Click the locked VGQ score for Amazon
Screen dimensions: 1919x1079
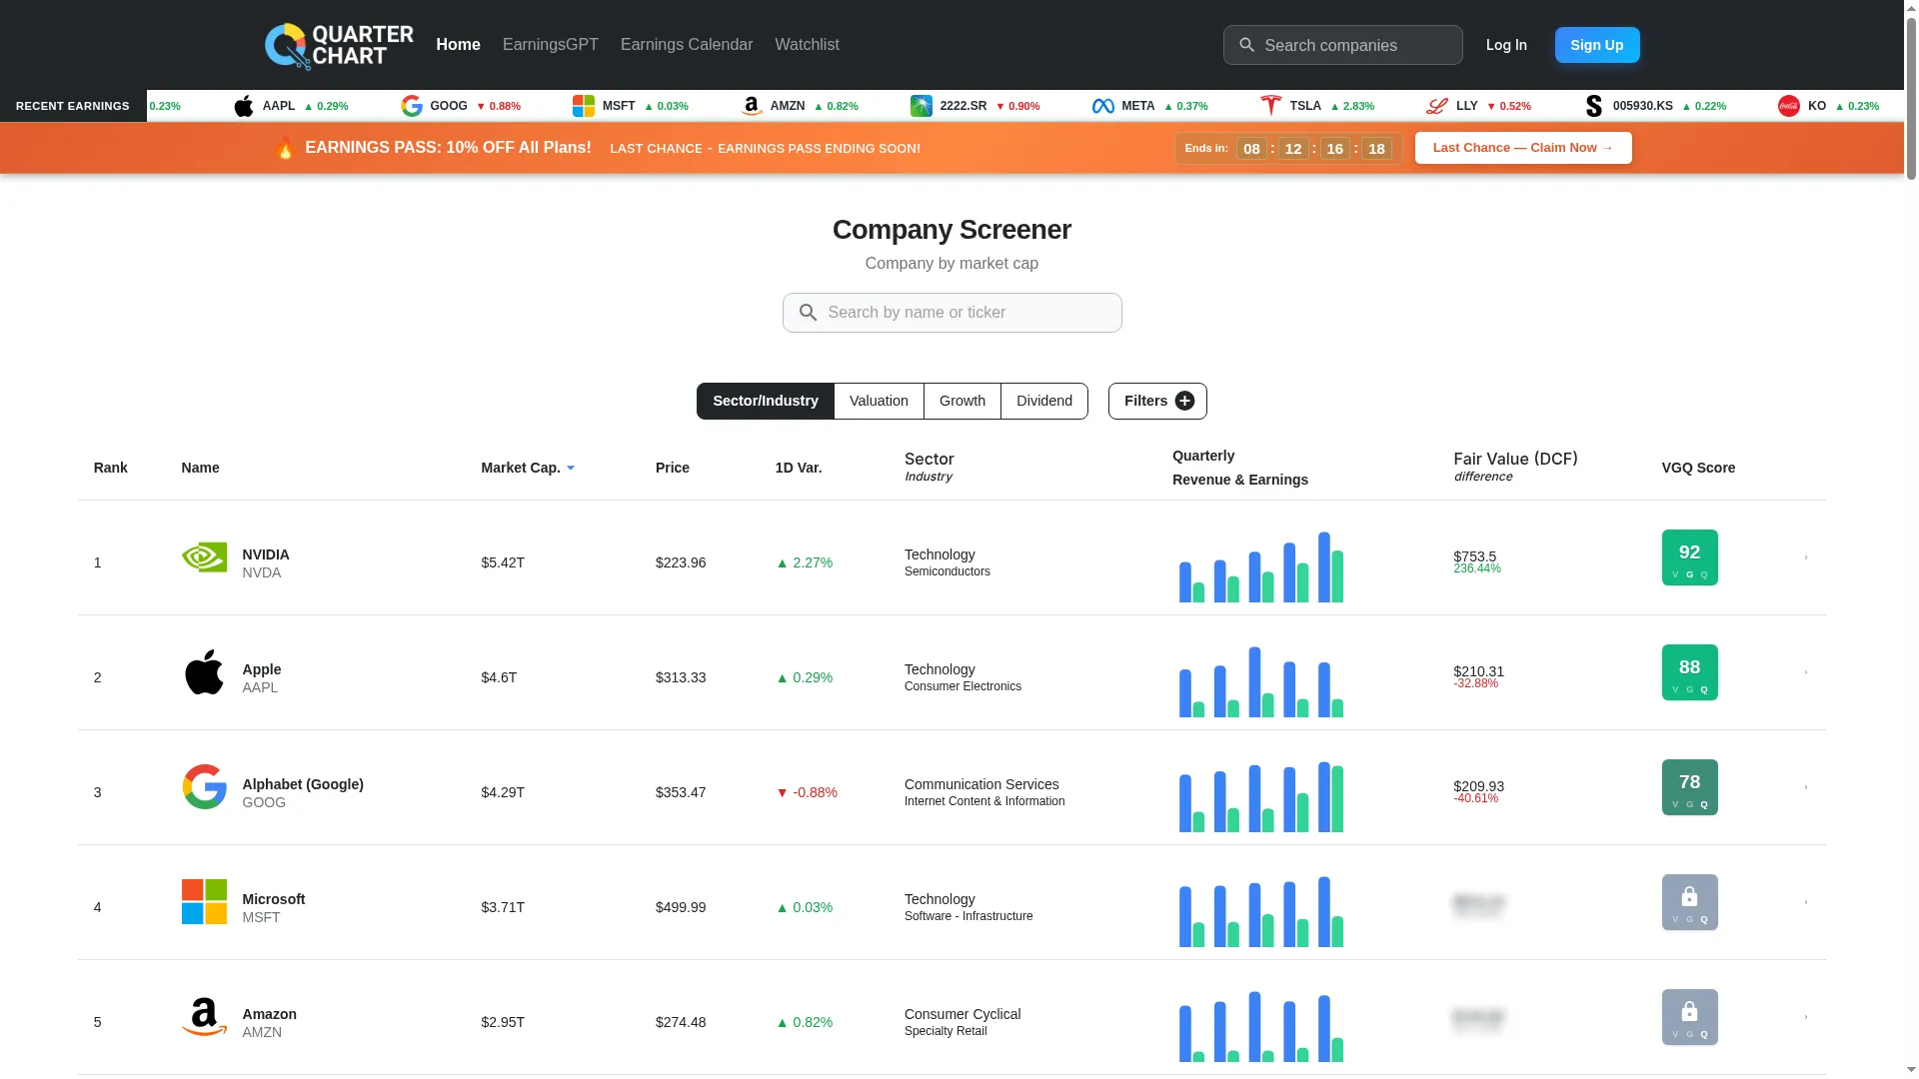[x=1689, y=1017]
